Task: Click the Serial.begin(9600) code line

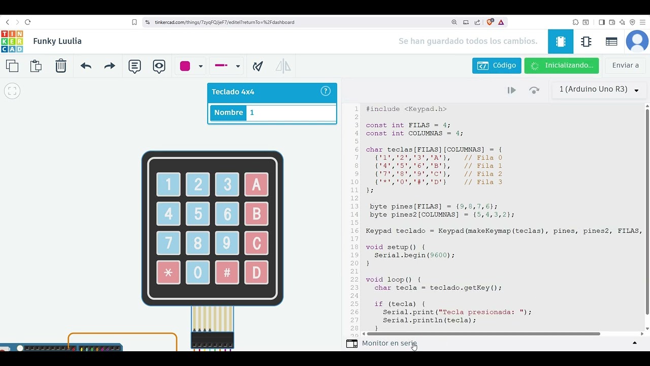Action: coord(414,255)
